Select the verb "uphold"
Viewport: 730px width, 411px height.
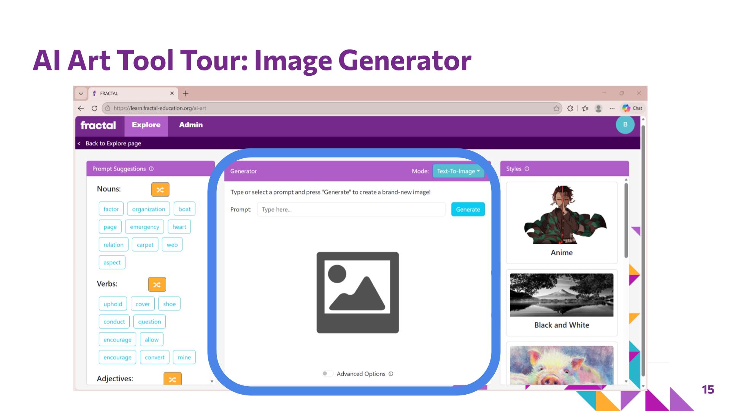[x=113, y=304]
